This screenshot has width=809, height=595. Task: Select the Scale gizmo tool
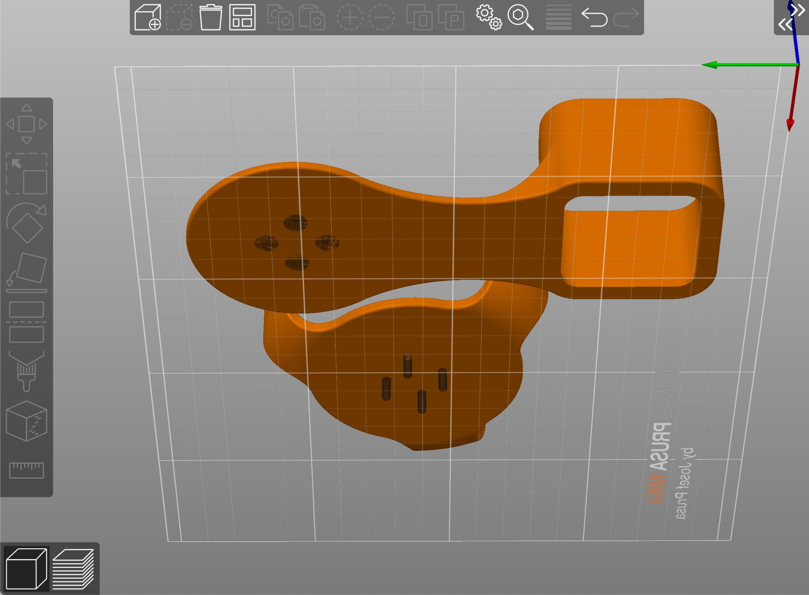tap(26, 174)
